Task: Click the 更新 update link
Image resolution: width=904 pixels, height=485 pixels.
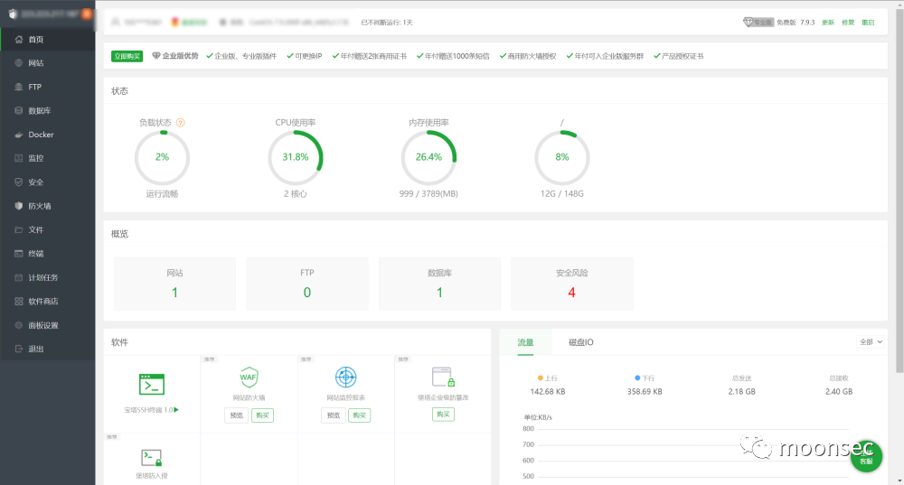Action: 828,23
